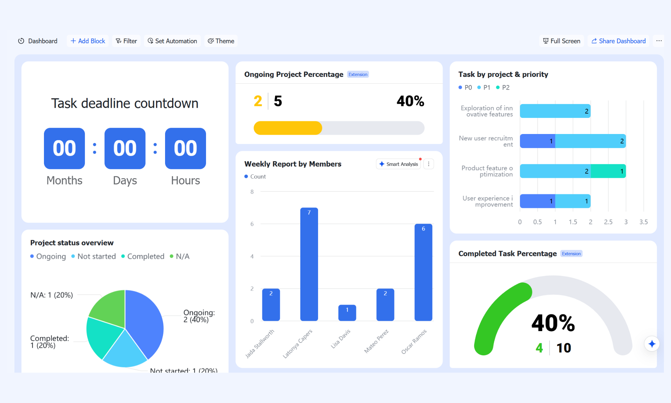Toggle the Count legend in the weekly report
The width and height of the screenshot is (671, 403).
point(255,176)
